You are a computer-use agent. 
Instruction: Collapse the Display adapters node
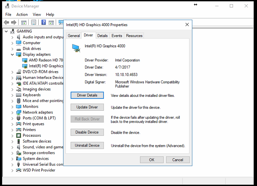12,54
